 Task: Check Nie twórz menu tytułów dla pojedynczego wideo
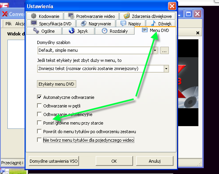(x=39, y=140)
